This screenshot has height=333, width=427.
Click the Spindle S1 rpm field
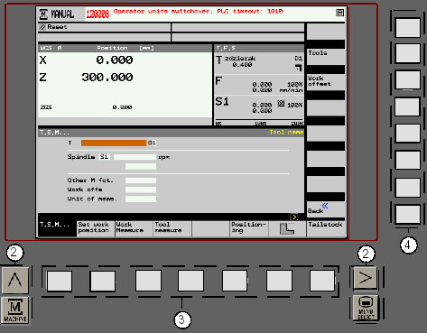coord(135,157)
